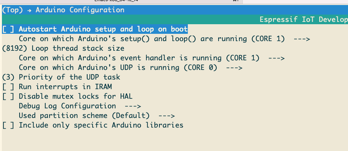This screenshot has height=151, width=348.
Task: Select Used partition scheme (Default) entry
Action: [84, 116]
